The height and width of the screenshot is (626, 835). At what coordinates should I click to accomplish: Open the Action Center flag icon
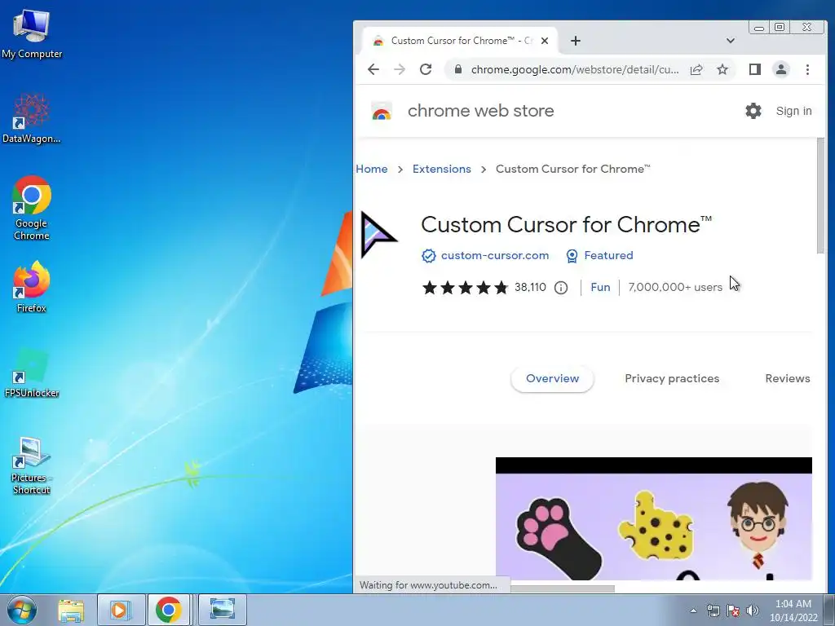coord(733,611)
